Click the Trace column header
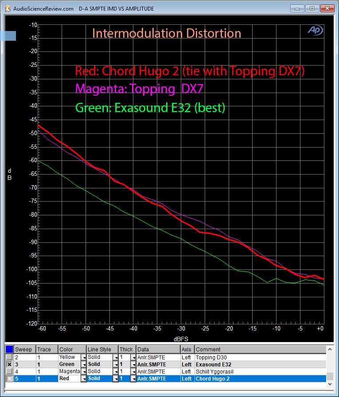The image size is (339, 397). pos(47,350)
